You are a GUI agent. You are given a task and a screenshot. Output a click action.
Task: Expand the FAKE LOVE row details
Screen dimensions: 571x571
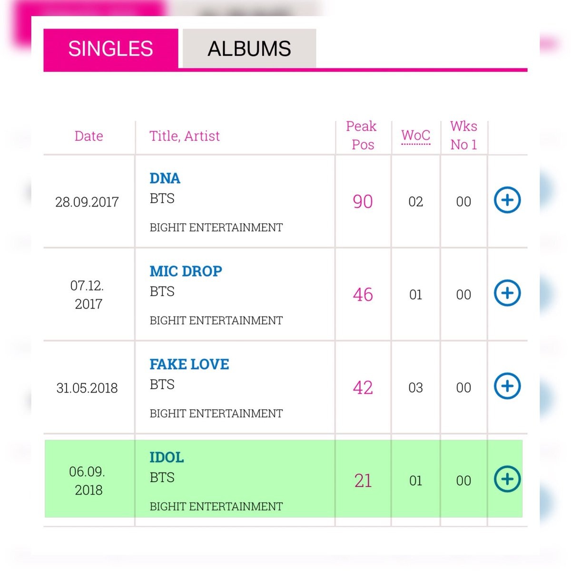click(507, 386)
